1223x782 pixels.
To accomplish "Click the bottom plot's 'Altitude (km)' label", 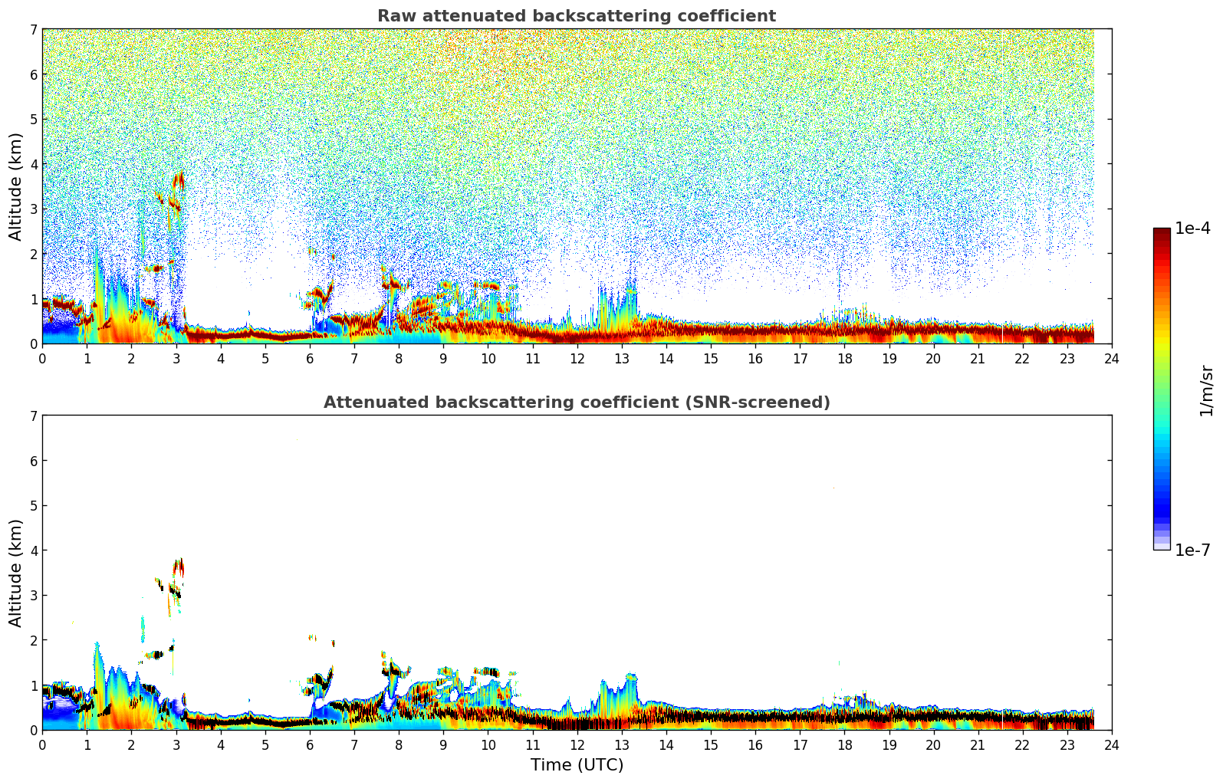I will (x=16, y=573).
